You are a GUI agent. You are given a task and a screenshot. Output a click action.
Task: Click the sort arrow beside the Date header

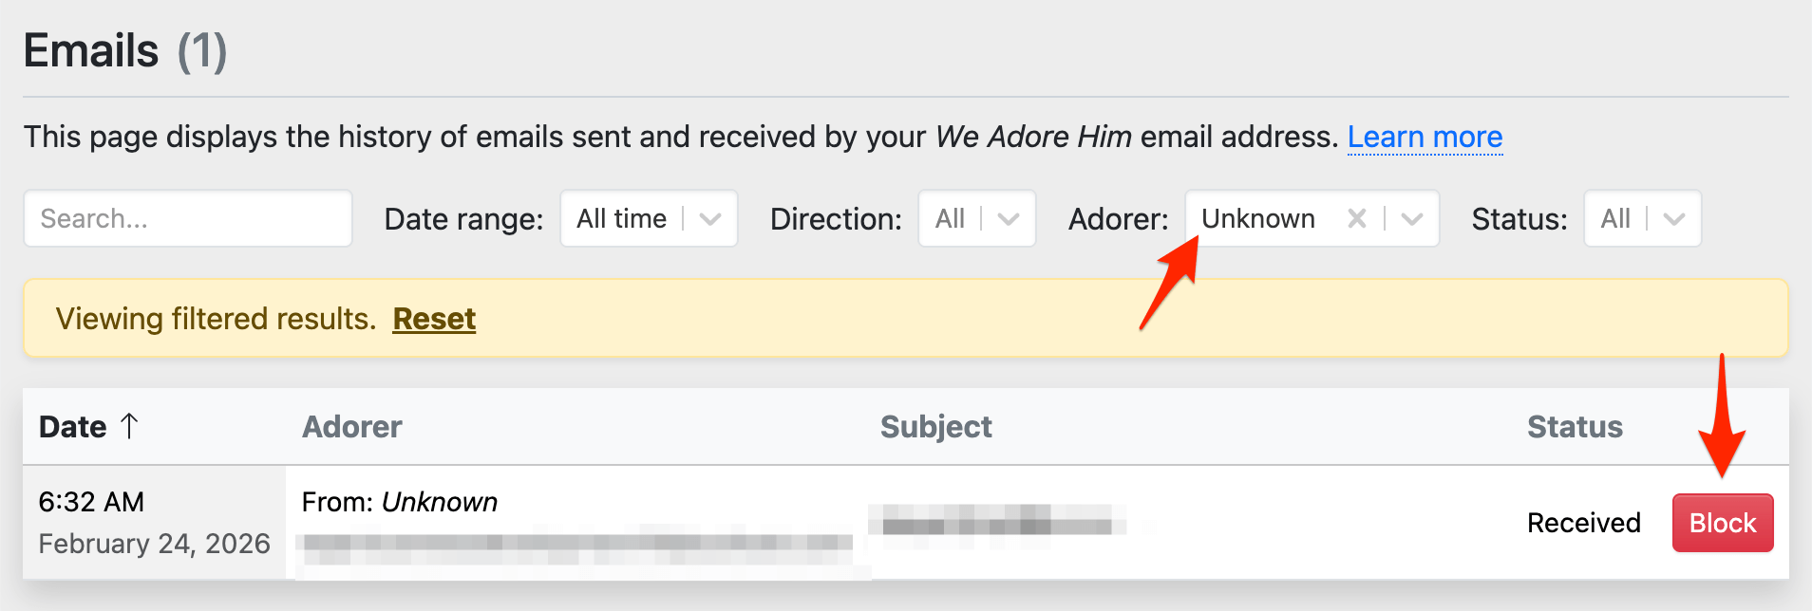point(130,426)
